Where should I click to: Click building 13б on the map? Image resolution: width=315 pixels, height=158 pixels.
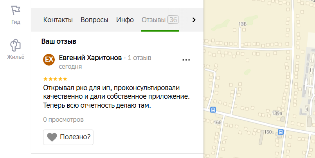[242, 24]
